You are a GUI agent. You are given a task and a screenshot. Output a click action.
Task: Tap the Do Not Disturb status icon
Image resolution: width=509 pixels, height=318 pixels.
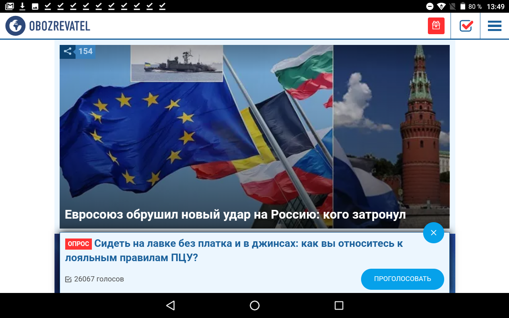tap(430, 6)
